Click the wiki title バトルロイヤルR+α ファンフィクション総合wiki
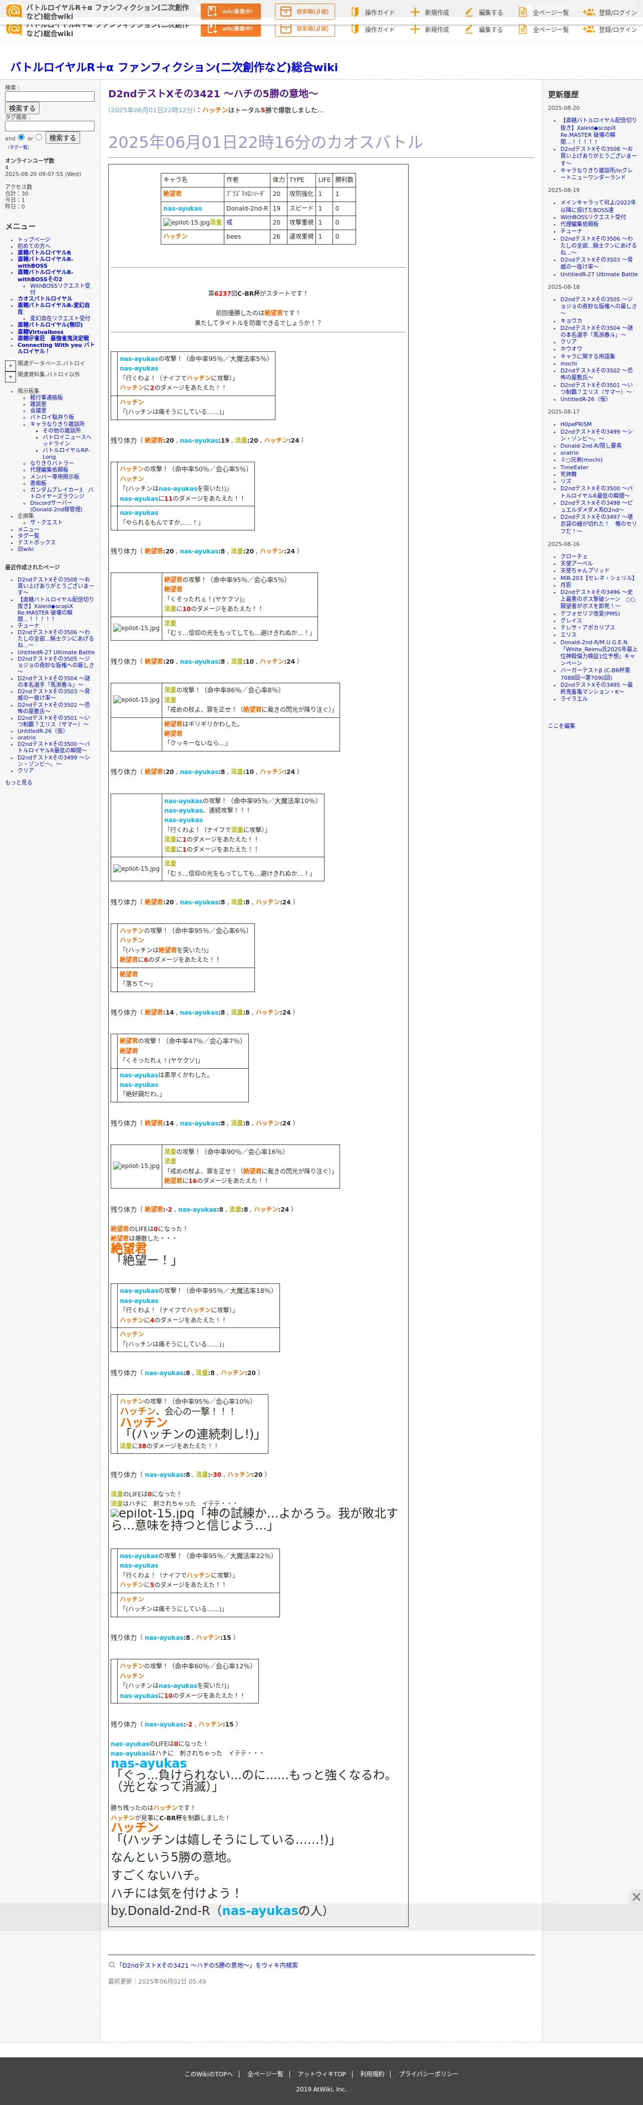 click(x=174, y=67)
